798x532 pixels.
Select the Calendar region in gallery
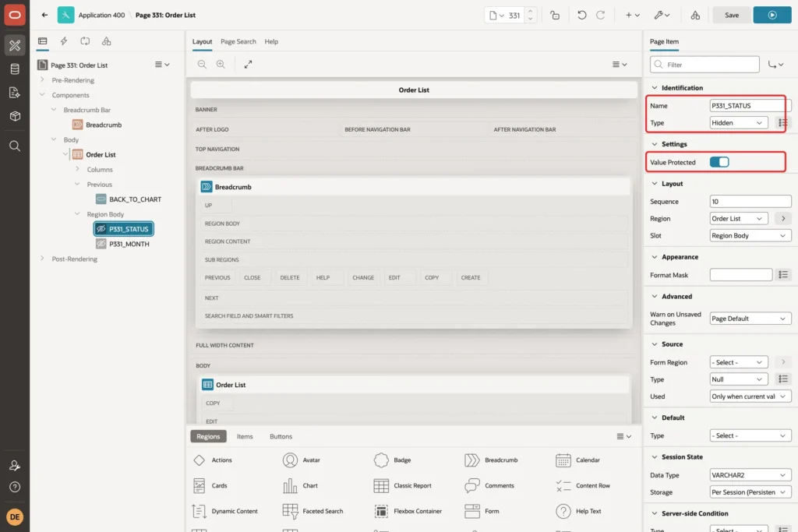coord(577,460)
